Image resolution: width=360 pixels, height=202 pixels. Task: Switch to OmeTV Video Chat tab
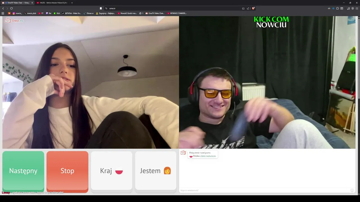click(x=17, y=3)
